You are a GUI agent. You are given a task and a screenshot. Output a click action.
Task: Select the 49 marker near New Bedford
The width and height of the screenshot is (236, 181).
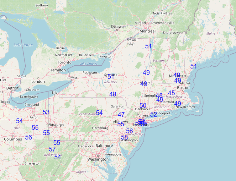pyautogui.click(x=178, y=104)
